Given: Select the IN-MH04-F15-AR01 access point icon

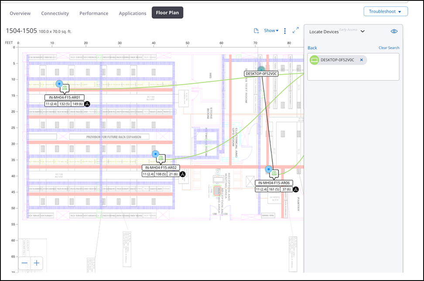Looking at the screenshot, I should [x=65, y=89].
